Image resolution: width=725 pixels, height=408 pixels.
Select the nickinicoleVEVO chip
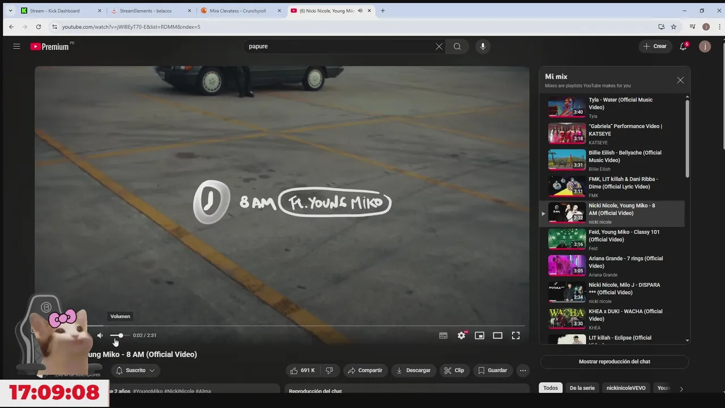coord(626,388)
